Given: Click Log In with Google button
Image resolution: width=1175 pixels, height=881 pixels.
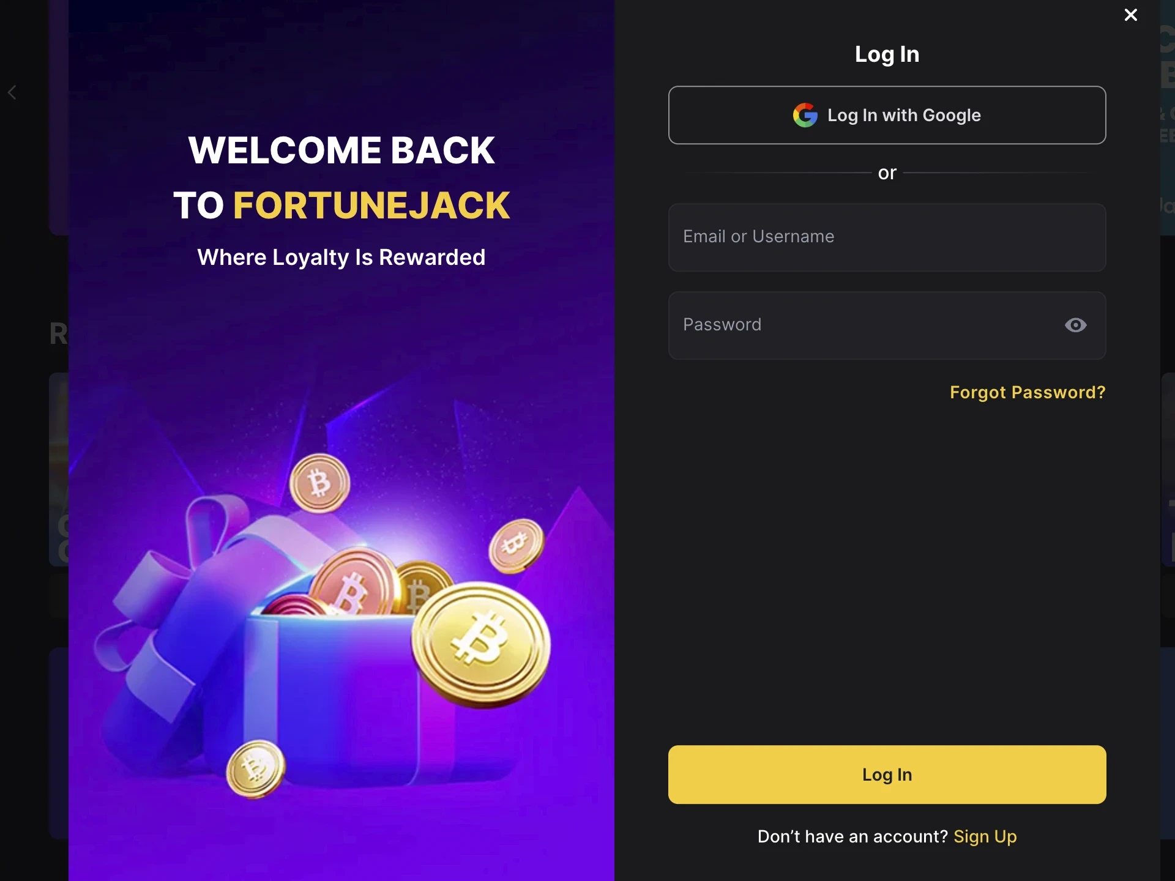Looking at the screenshot, I should coord(886,115).
